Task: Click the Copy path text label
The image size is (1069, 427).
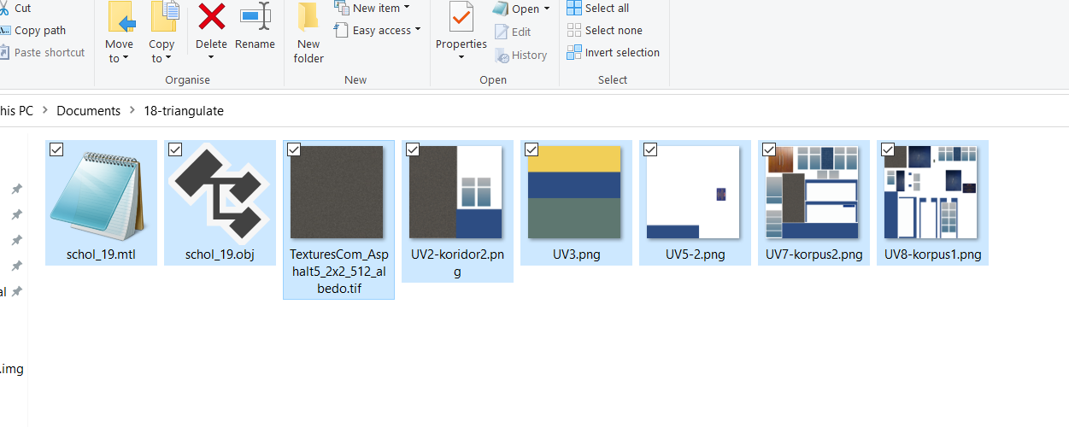Action: [40, 31]
